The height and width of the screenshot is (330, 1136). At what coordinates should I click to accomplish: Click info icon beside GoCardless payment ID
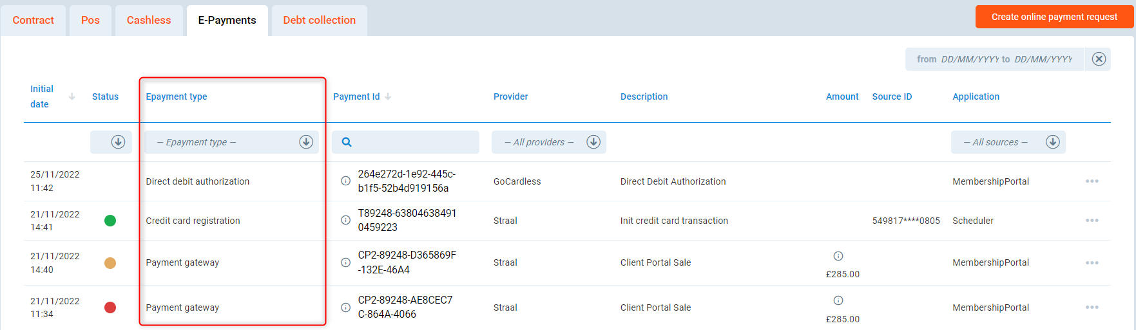(x=345, y=181)
